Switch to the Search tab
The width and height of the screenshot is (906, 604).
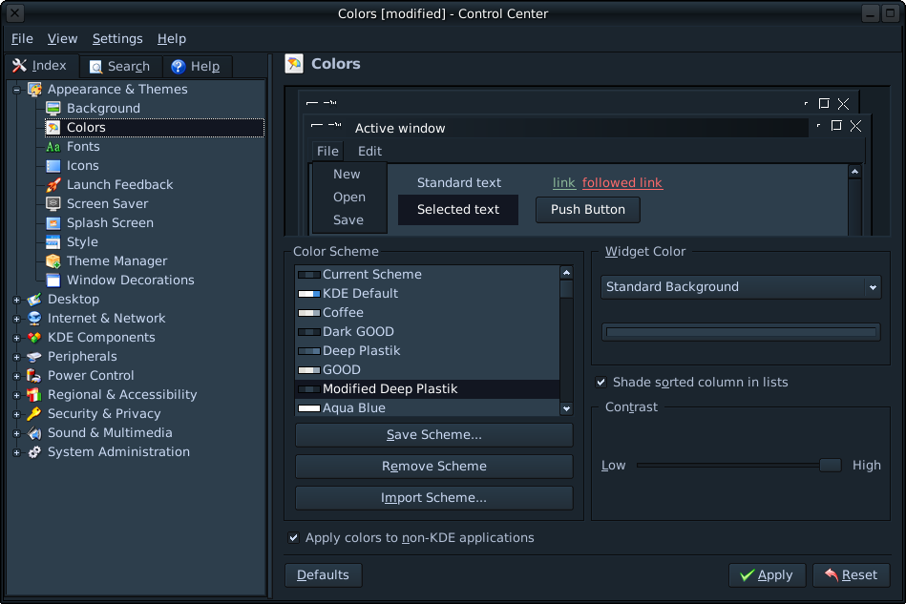point(120,67)
